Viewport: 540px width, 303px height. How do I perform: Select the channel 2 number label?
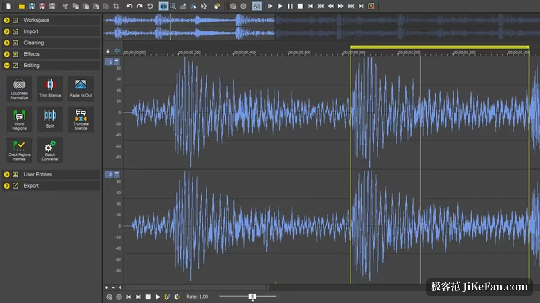pos(109,174)
